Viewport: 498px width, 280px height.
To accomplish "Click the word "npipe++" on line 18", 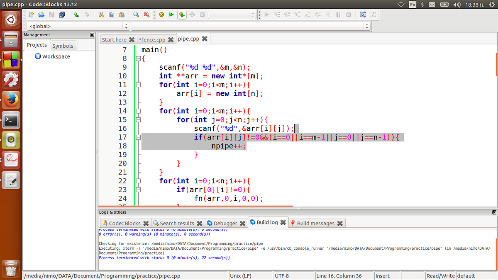I will coord(227,146).
